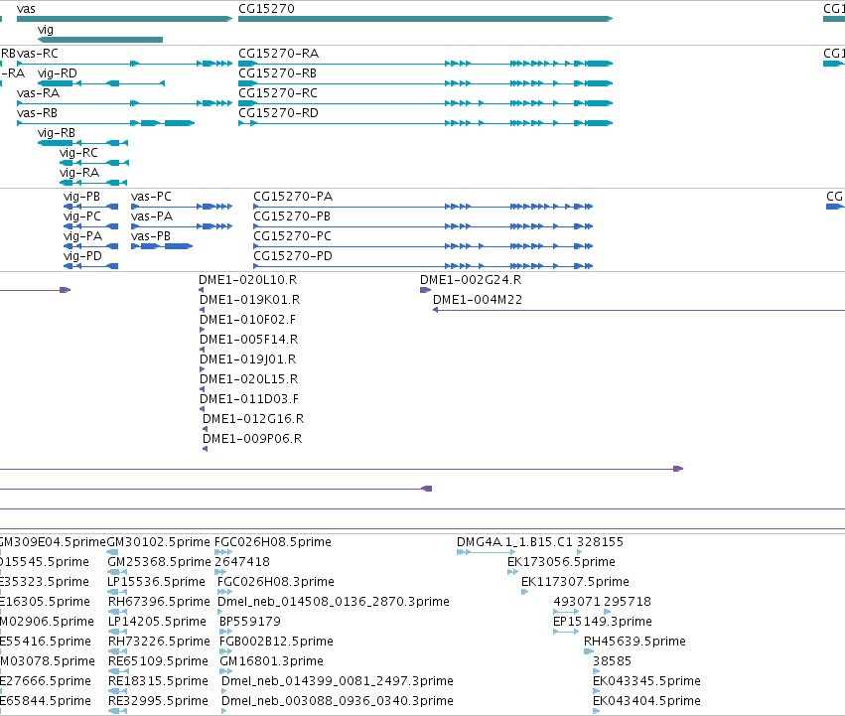The width and height of the screenshot is (845, 716).
Task: Click vas-RB transcript label
Action: [x=37, y=113]
